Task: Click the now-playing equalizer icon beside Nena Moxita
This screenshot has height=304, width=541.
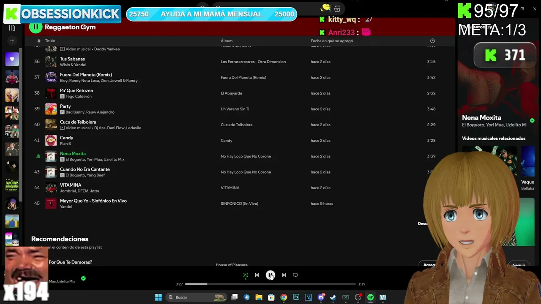Action: point(38,156)
